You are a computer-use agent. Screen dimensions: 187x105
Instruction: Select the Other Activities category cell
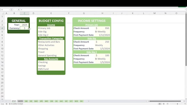(x=51, y=45)
